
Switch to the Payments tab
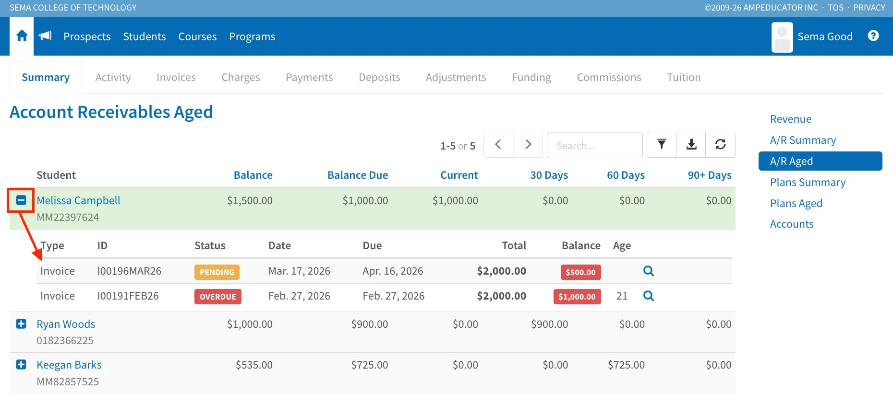point(309,77)
